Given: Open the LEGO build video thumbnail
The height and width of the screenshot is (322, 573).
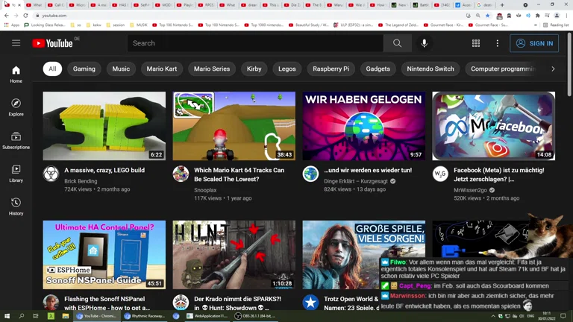Looking at the screenshot, I should pyautogui.click(x=104, y=126).
